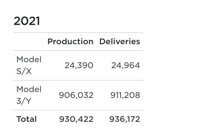
Task: Click the divider between S/X and 3/Y rows
Action: point(78,80)
